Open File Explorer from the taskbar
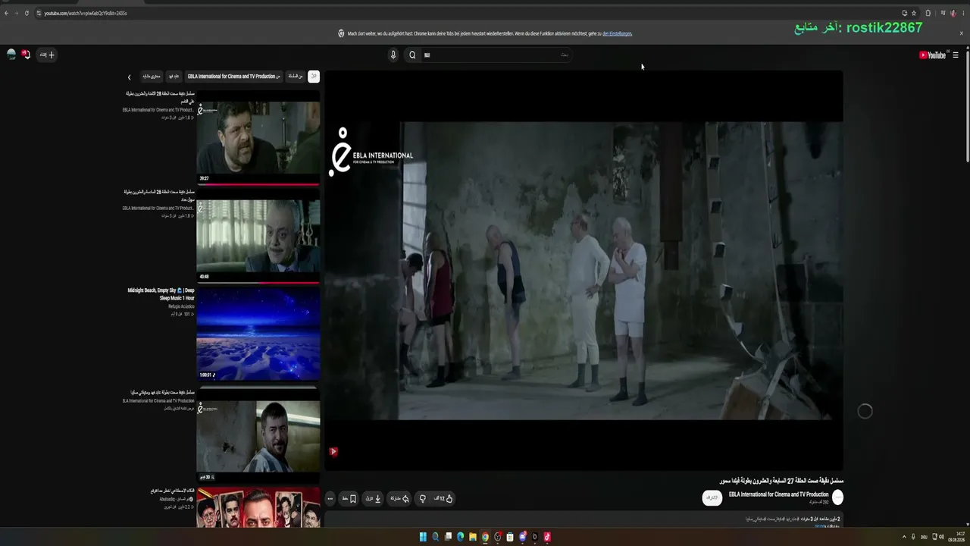This screenshot has width=970, height=546. (473, 537)
